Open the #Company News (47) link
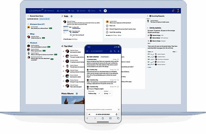The image size is (206, 134). point(37,24)
